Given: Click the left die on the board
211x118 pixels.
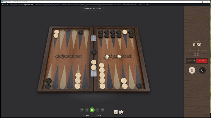Looking at the screenshot, I should coord(107,57).
